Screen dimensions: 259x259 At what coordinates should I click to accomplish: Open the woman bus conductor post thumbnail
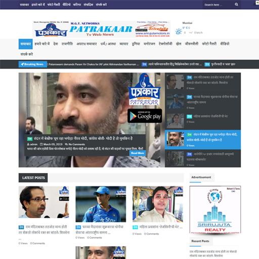[x=158, y=204]
